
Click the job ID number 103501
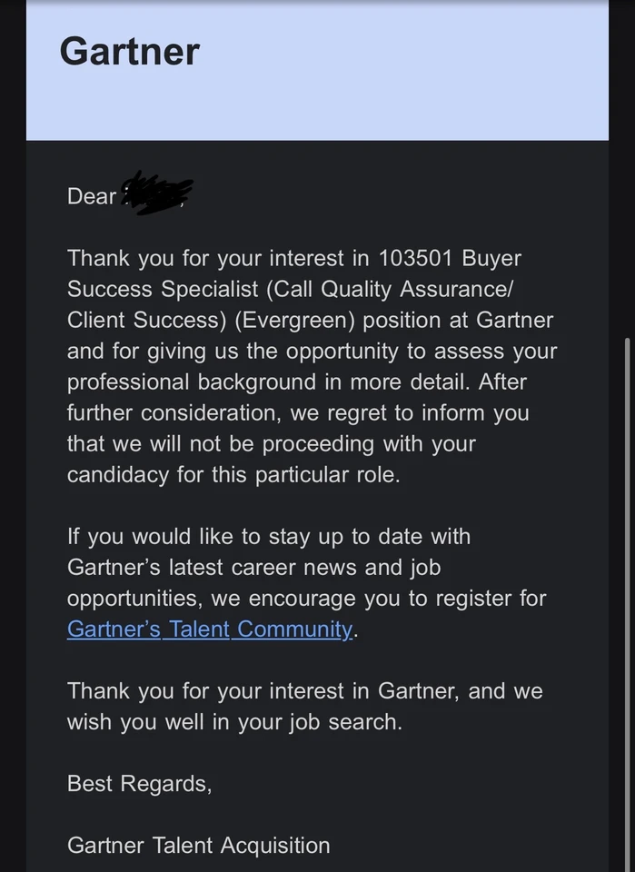point(416,258)
